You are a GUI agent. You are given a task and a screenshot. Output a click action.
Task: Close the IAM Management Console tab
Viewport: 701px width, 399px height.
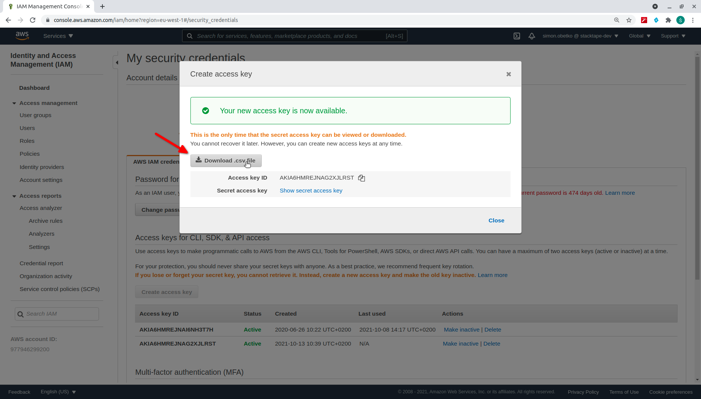(x=88, y=6)
